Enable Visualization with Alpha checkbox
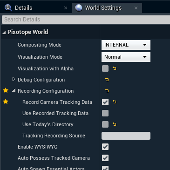Viewport: 170px width, 170px height. 105,68
